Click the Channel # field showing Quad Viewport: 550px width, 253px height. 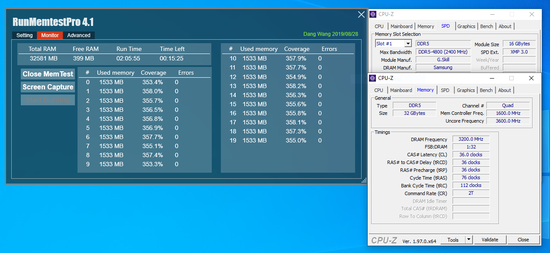(508, 105)
